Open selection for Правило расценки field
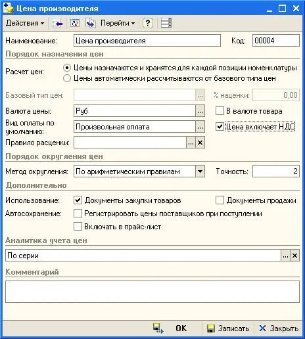 coord(191,143)
